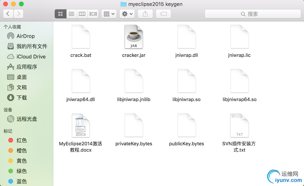This screenshot has width=304, height=186.
Task: Click the MyEclipse2014激活教程.docx file name
Action: (x=81, y=147)
